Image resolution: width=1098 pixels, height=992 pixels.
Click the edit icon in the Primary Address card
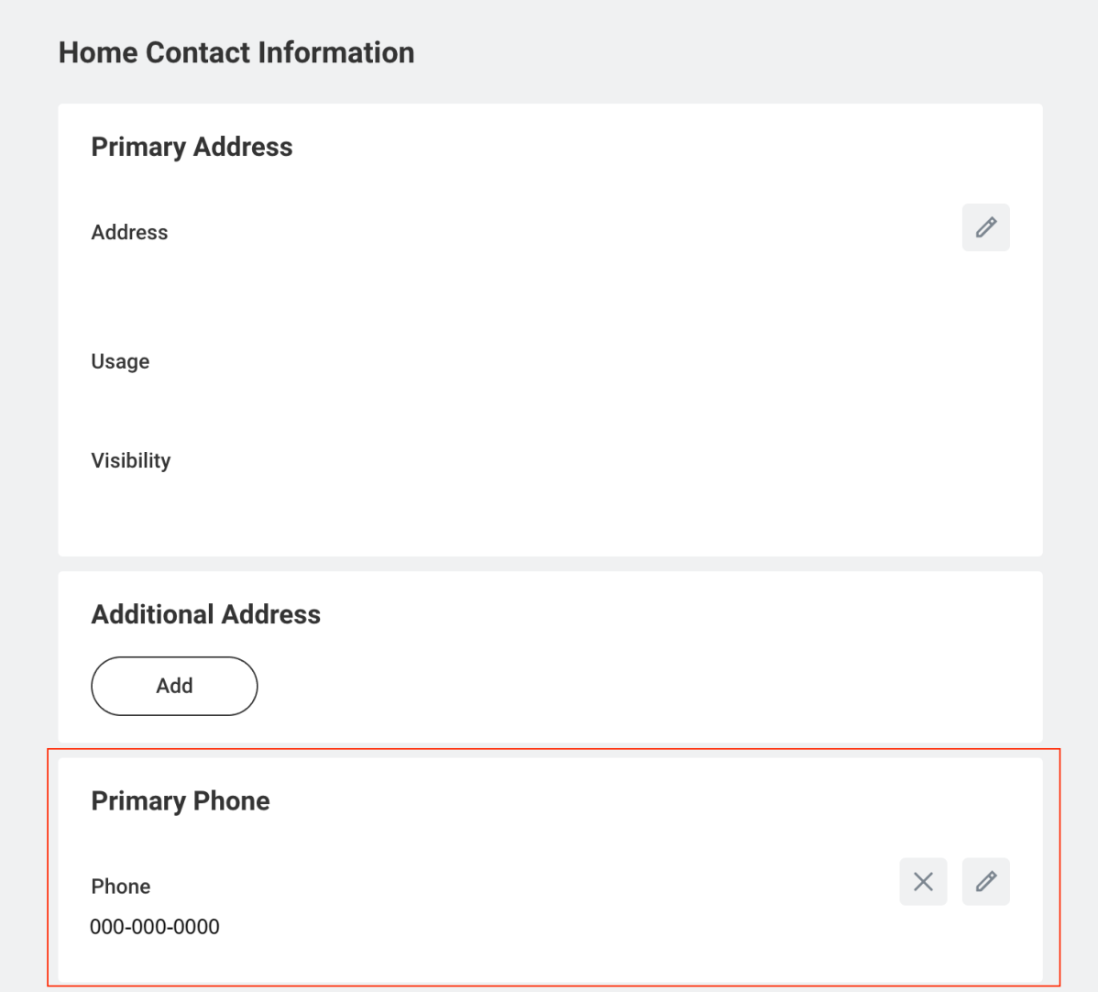coord(985,227)
